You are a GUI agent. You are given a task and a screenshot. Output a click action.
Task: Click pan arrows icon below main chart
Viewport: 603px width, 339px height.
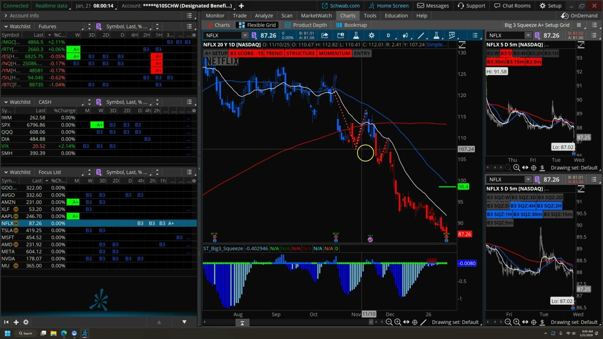pyautogui.click(x=406, y=322)
